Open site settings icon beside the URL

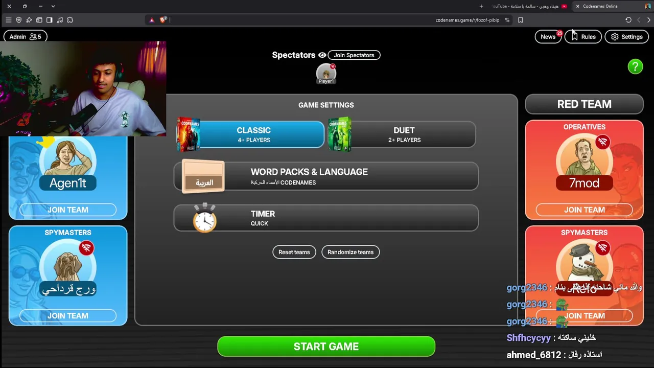(507, 20)
